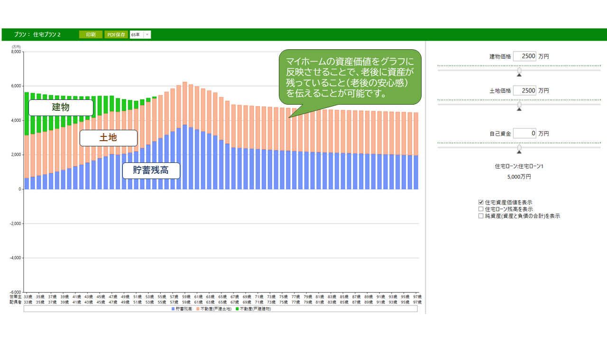Enable 純資産(資産と負債の合計)を表示 checkbox
This screenshot has height=341, width=607.
(481, 215)
